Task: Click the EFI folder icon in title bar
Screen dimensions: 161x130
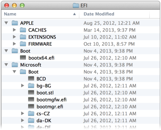Action: pyautogui.click(x=76, y=5)
